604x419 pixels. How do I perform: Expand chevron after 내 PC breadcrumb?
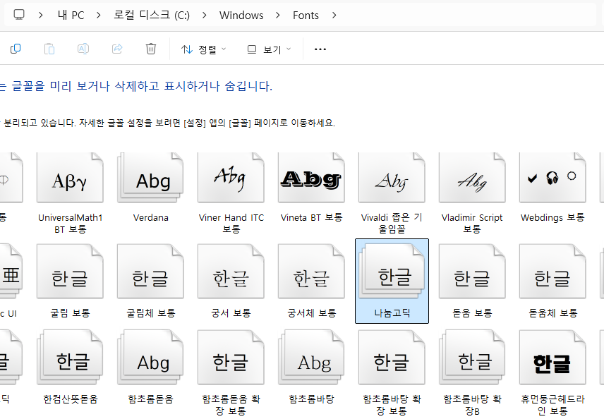point(99,15)
